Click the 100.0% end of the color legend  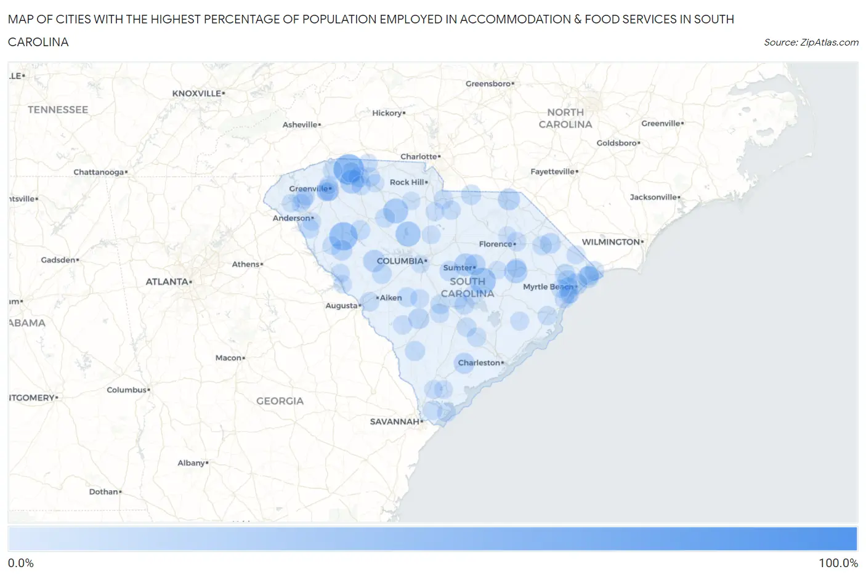click(838, 563)
